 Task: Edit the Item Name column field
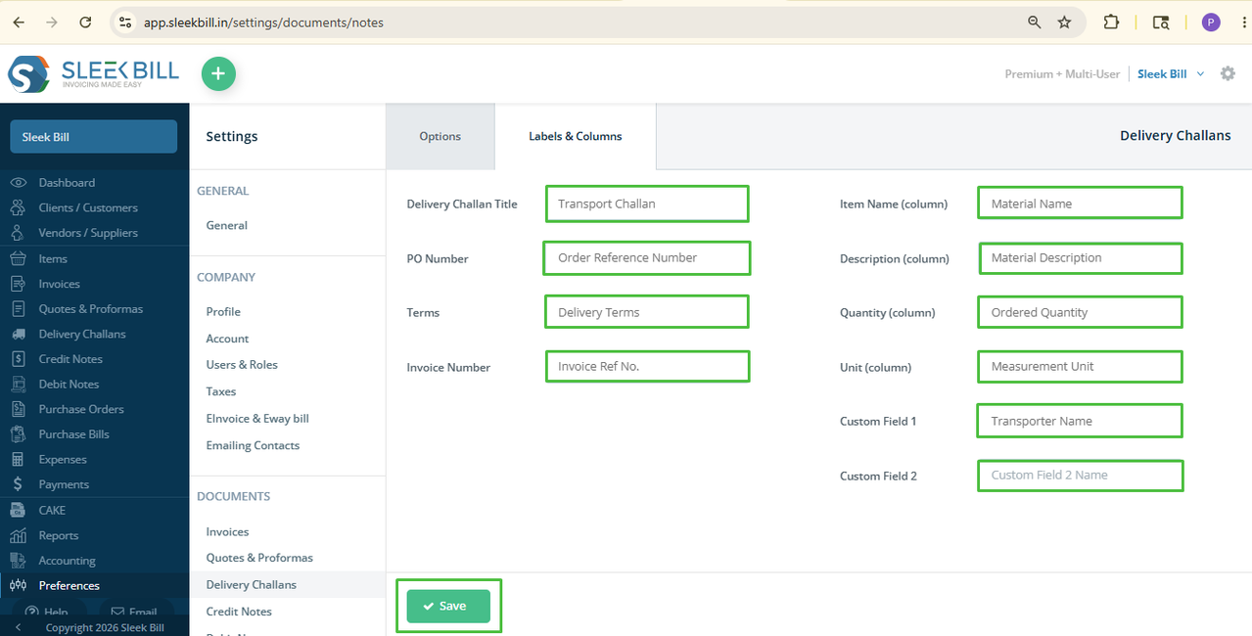[1080, 204]
